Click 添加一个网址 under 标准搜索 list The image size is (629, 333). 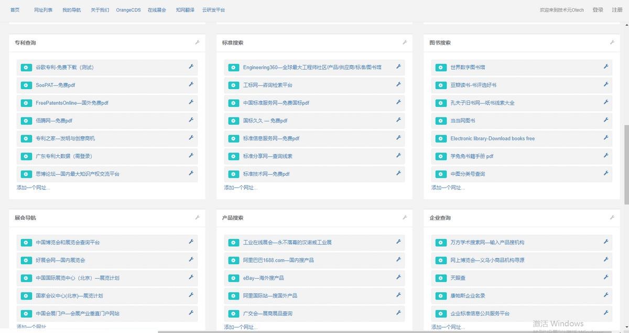point(241,188)
